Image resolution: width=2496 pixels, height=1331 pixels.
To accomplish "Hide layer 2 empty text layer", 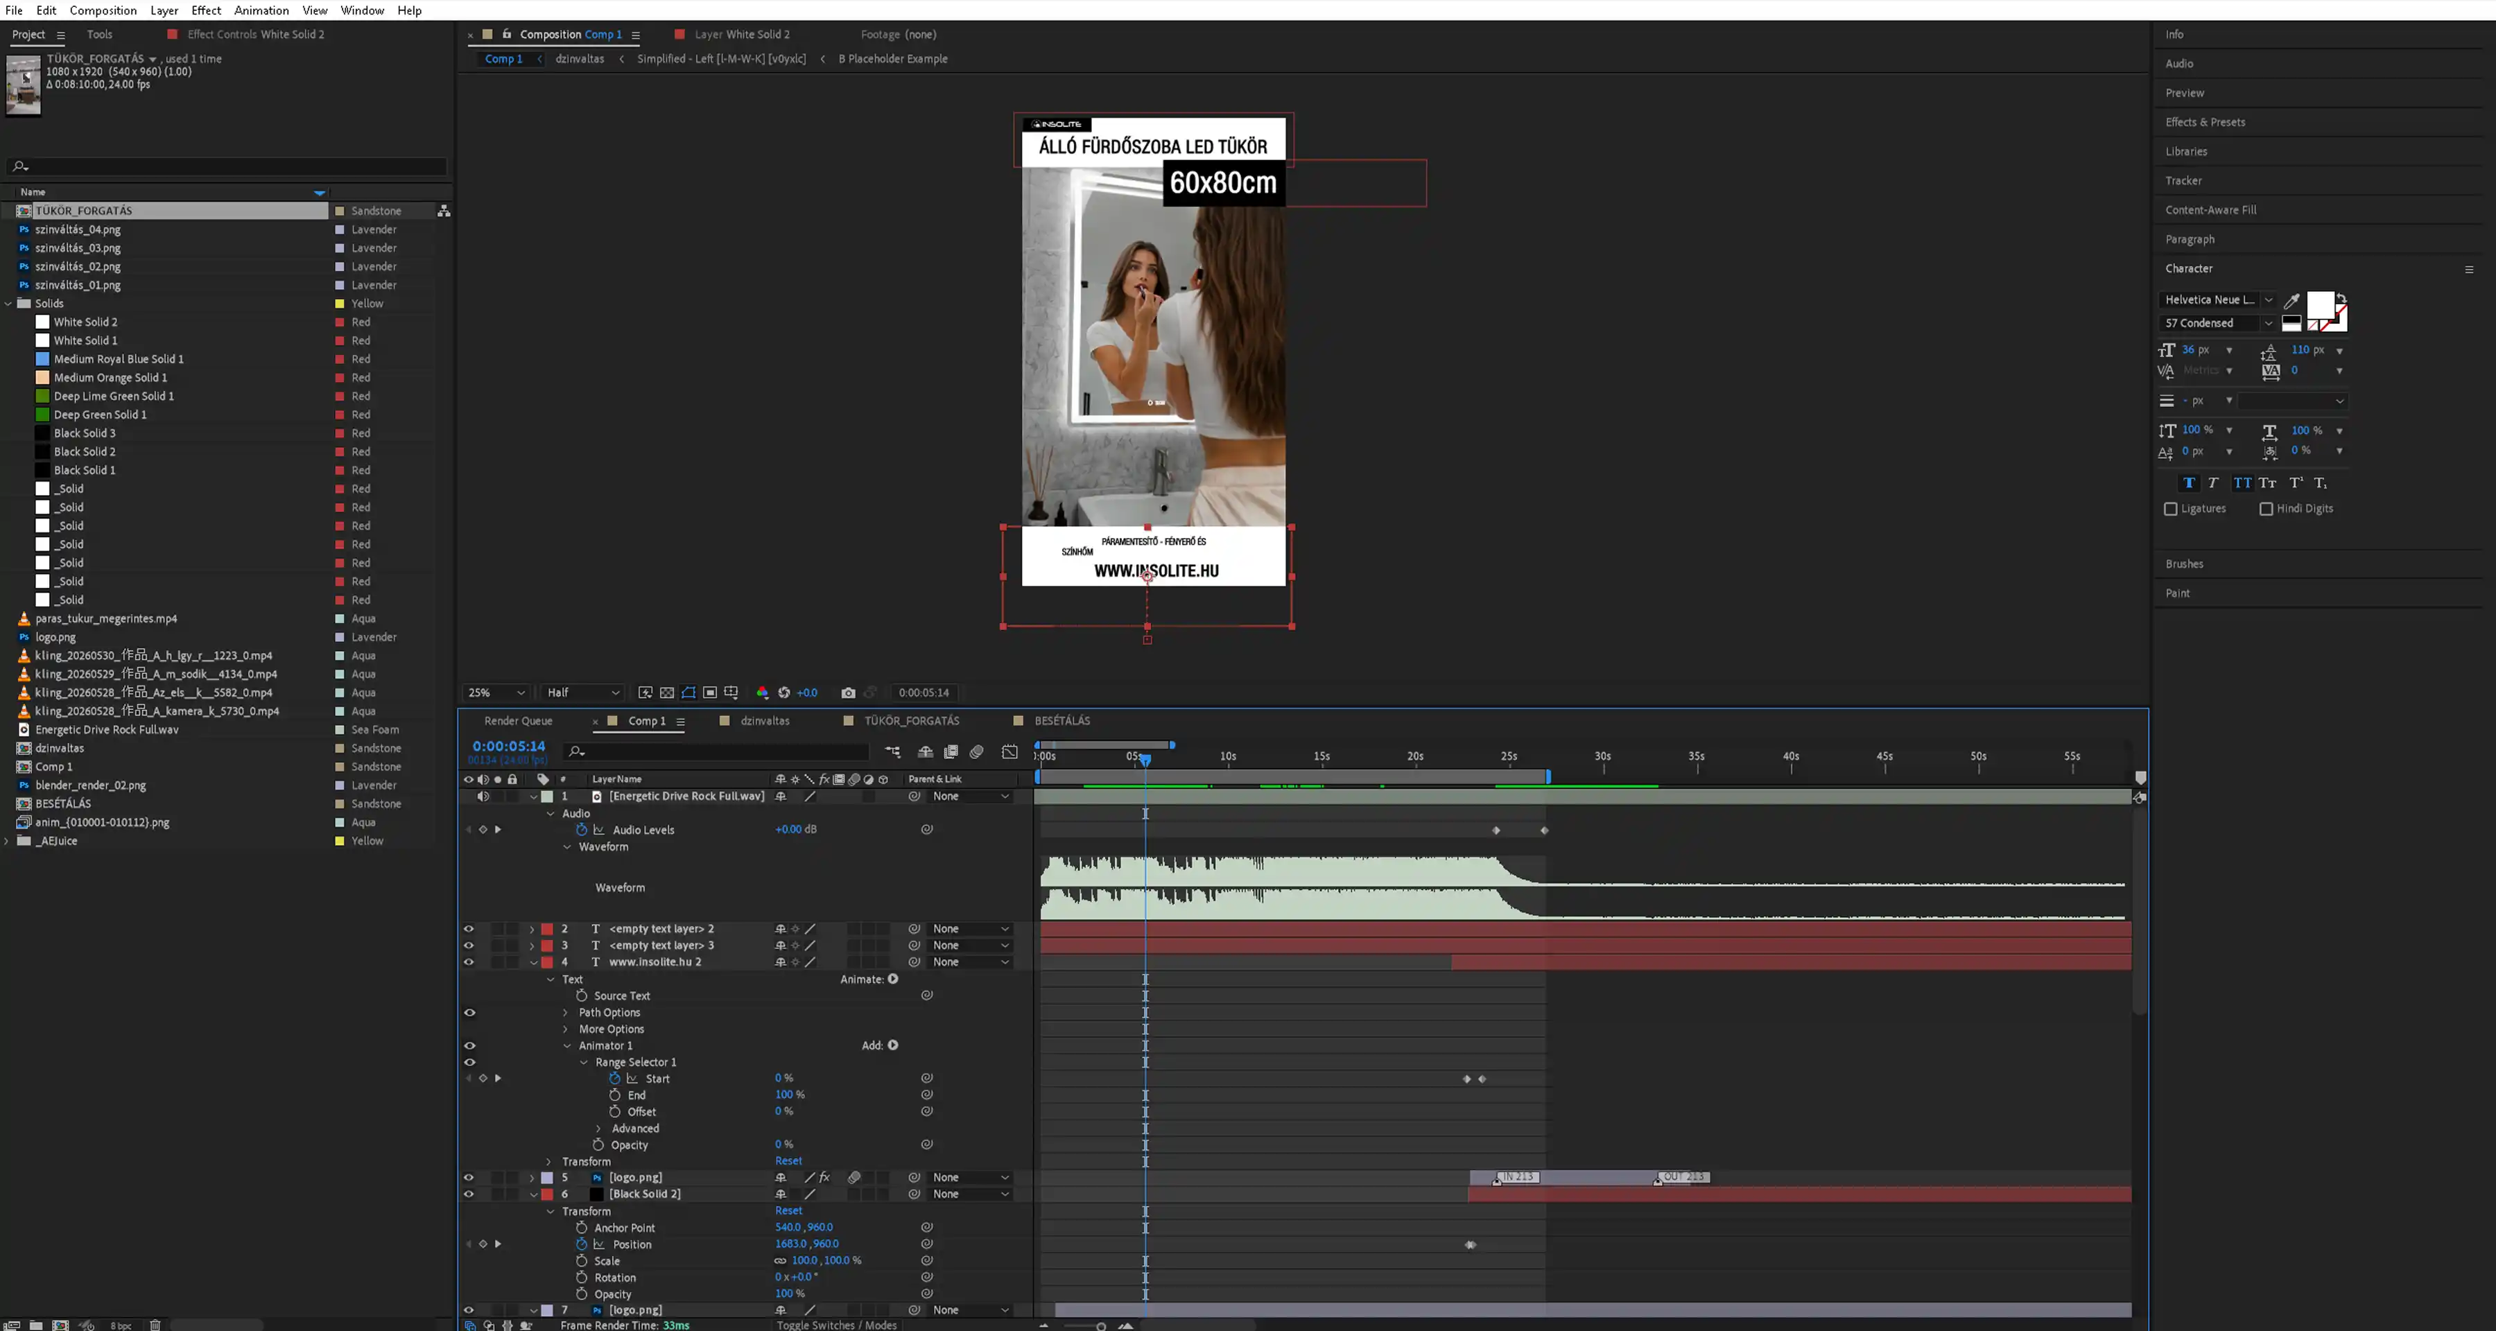I will pos(469,929).
